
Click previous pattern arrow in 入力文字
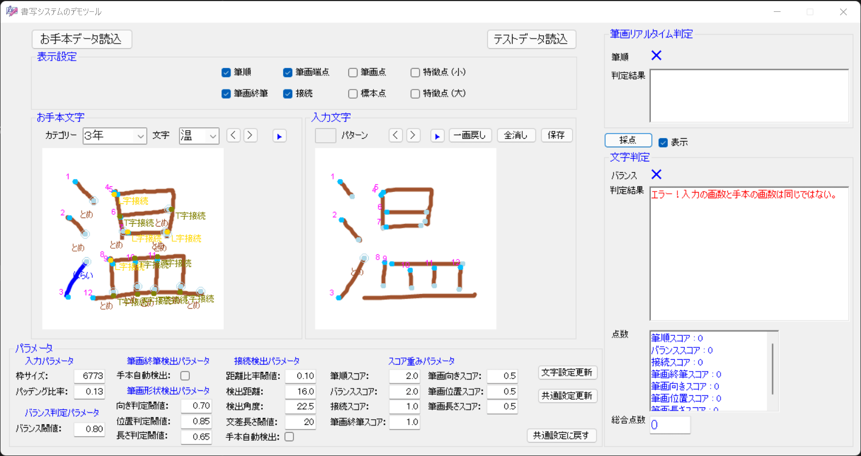(396, 135)
